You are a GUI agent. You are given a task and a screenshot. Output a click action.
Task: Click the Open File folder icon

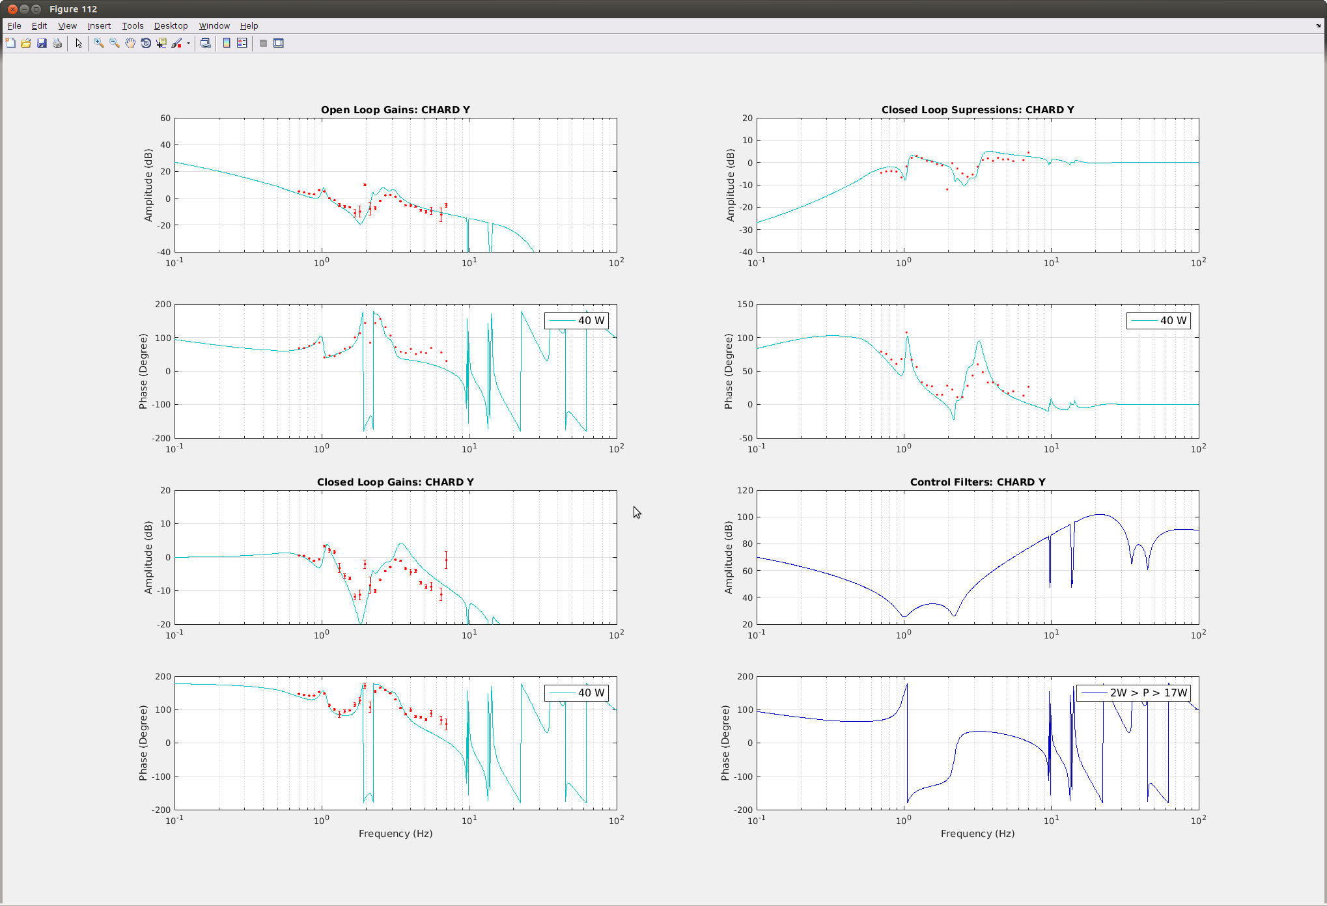point(26,44)
